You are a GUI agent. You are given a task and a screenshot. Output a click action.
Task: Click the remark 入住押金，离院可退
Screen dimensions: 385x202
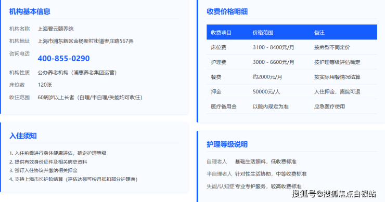(337, 92)
